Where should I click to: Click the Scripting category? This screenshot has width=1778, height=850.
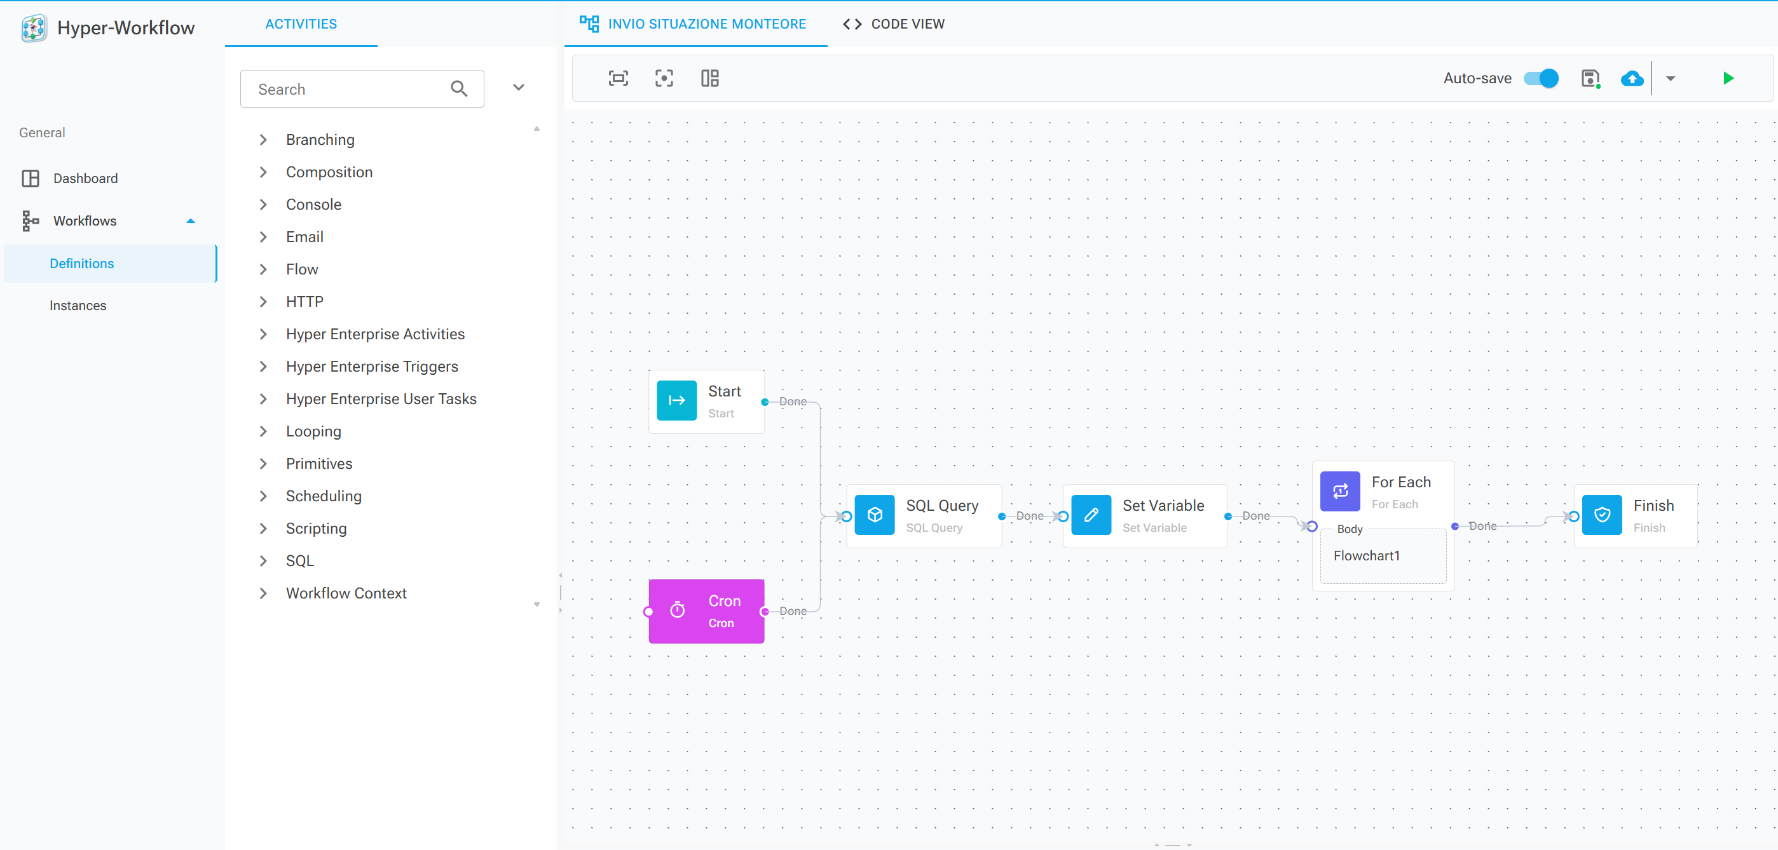point(316,529)
